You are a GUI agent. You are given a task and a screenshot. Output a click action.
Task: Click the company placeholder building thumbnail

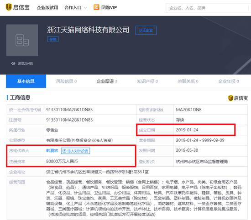22,40
